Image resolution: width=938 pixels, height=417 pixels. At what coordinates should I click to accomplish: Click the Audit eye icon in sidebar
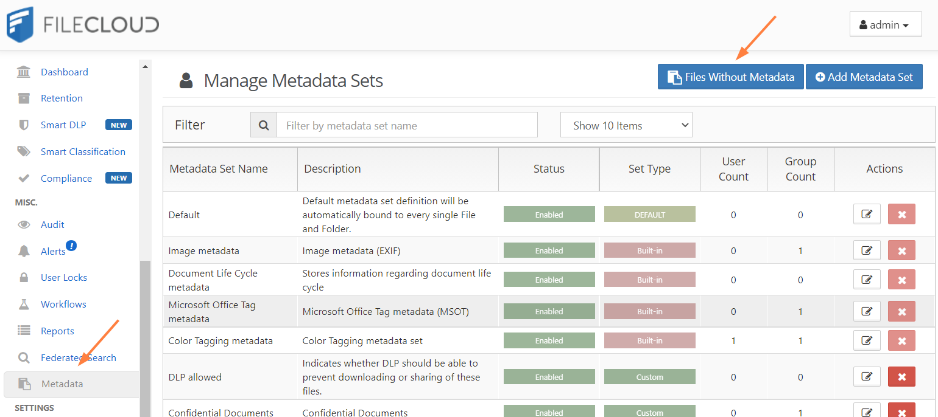tap(24, 224)
